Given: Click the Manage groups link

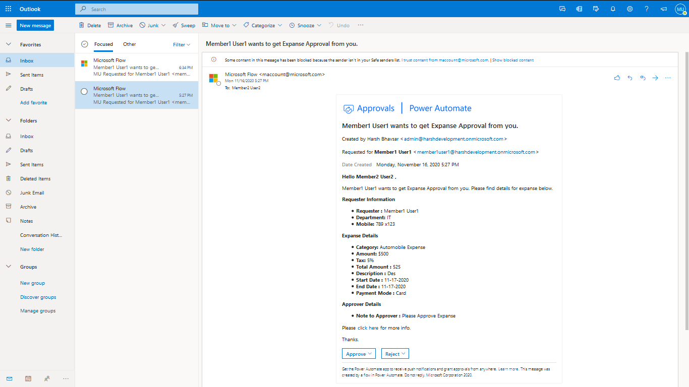Looking at the screenshot, I should pyautogui.click(x=38, y=310).
